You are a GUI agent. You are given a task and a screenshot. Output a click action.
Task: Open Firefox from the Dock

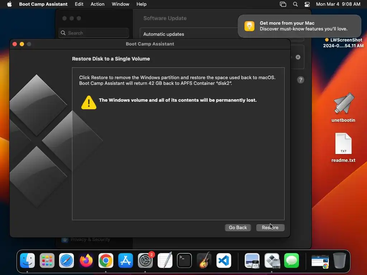[86, 261]
